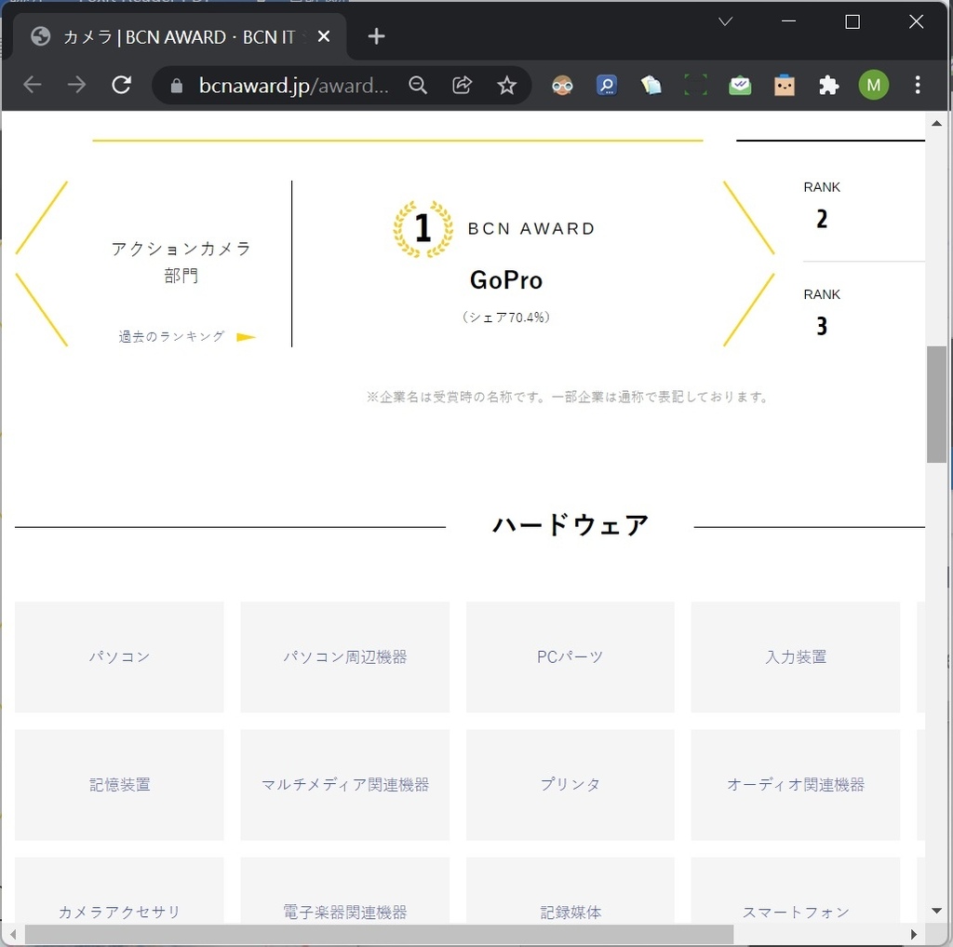Open the 入力装置 category
Screen dimensions: 953x947
[796, 656]
